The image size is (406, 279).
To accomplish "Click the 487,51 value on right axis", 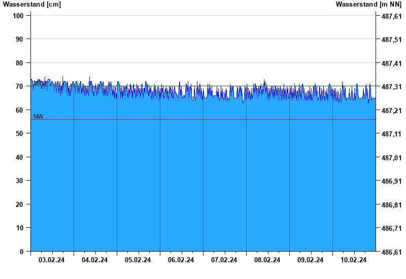I will pos(391,40).
